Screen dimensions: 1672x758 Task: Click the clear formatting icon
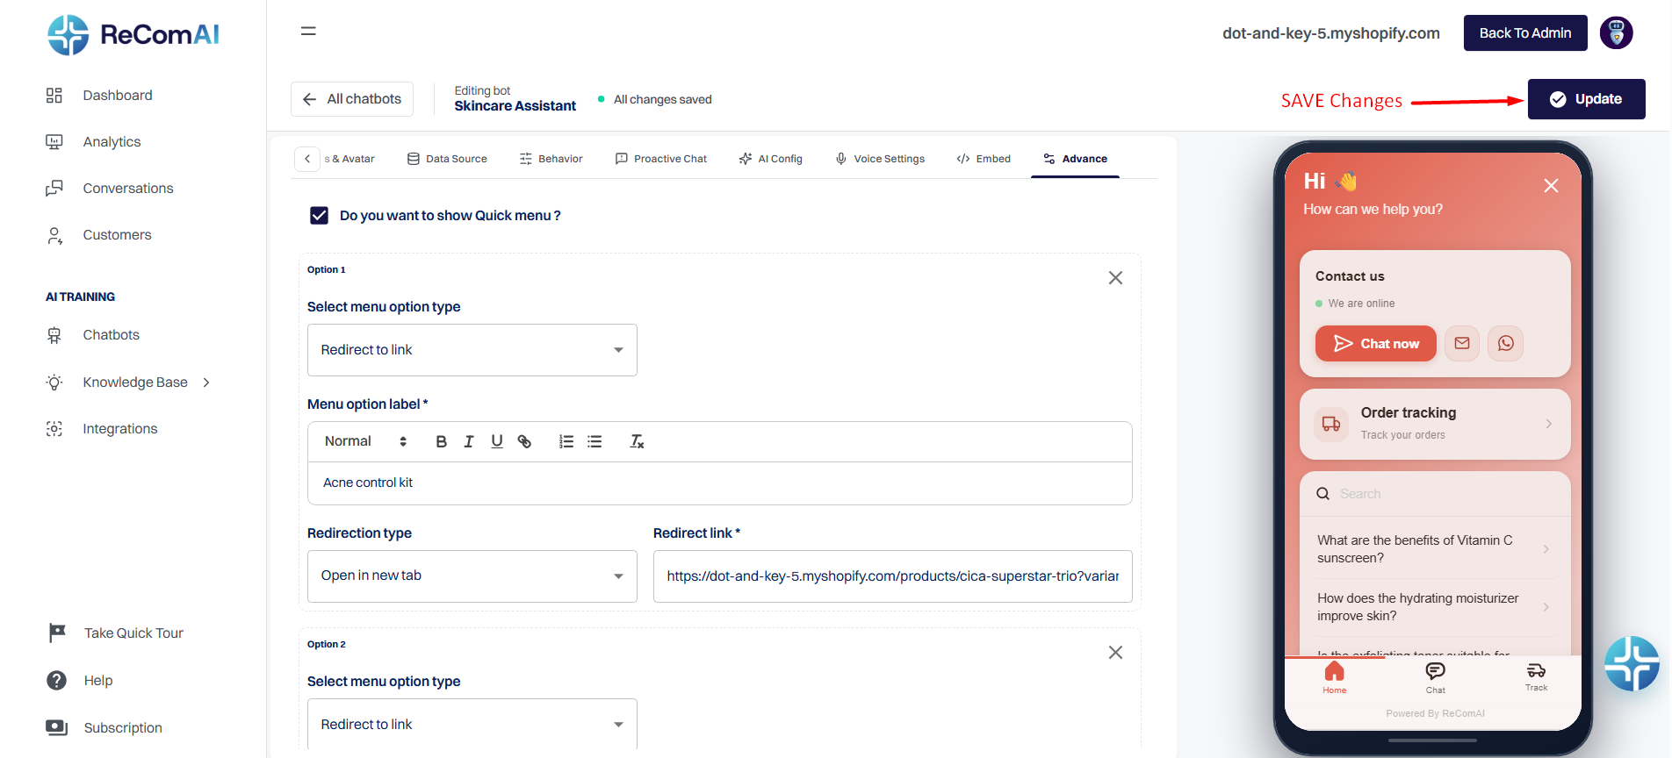(637, 441)
